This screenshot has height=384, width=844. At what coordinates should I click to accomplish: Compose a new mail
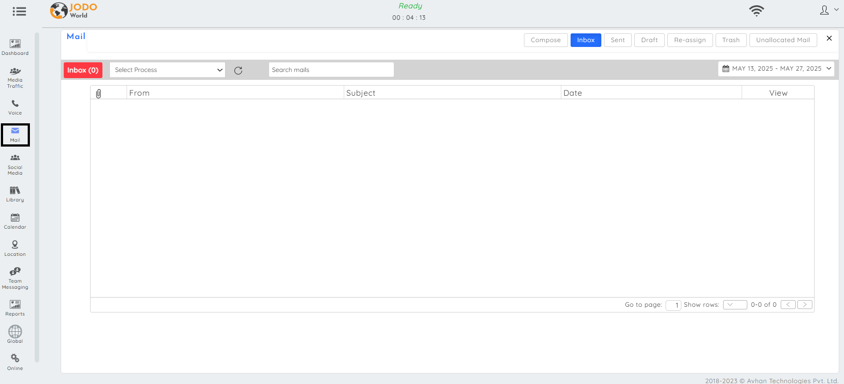pyautogui.click(x=546, y=40)
